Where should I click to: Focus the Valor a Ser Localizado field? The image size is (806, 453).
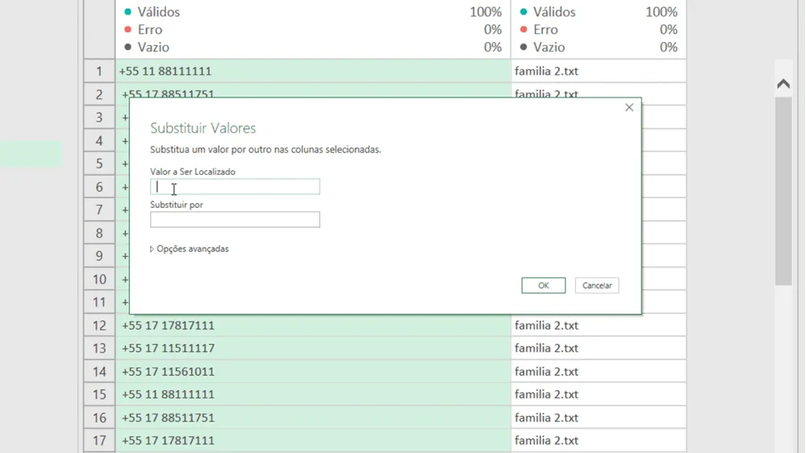[x=235, y=186]
